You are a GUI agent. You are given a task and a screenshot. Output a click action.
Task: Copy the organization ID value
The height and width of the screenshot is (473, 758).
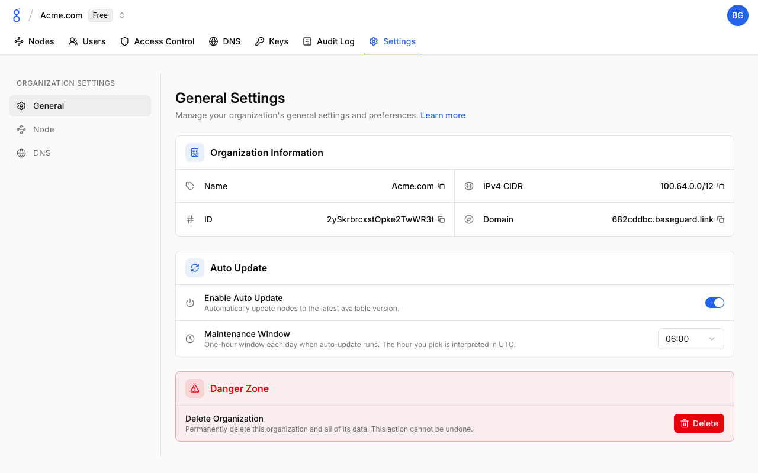pyautogui.click(x=441, y=219)
